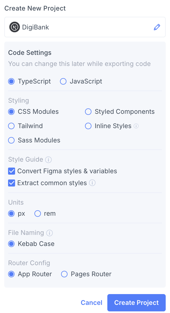Image resolution: width=170 pixels, height=313 pixels.
Task: Click the pencil edit icon beside DigiBank
Action: [x=157, y=27]
